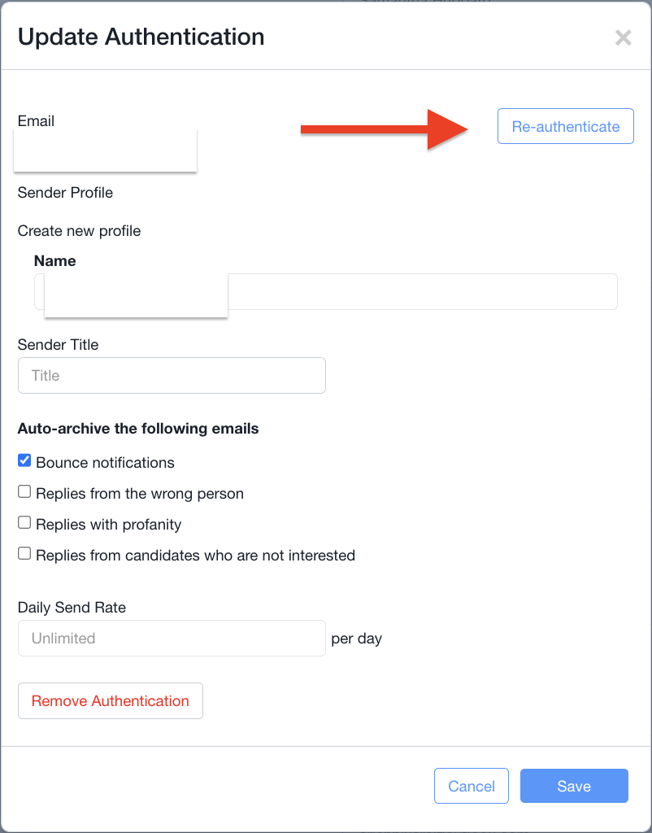
Task: Select the Sender Profile label
Action: (65, 193)
